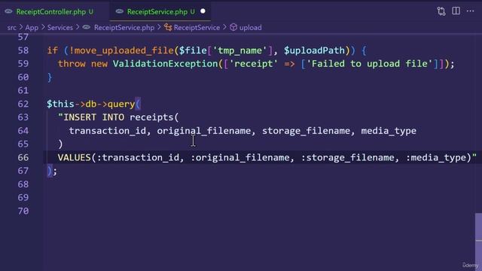Click the 'receipt' array key string
The height and width of the screenshot is (271, 482).
point(254,64)
